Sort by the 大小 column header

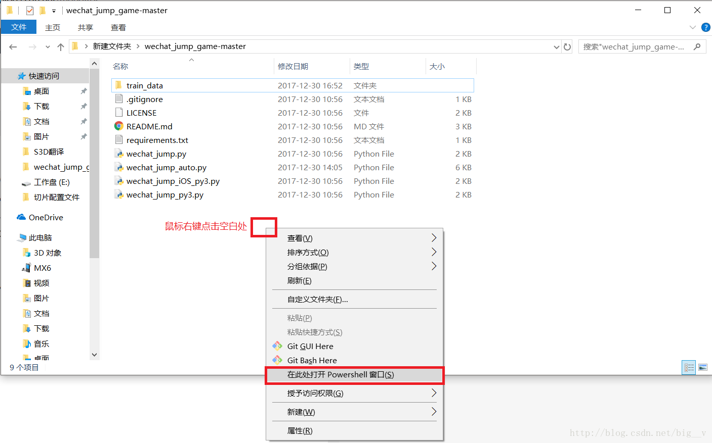click(437, 66)
